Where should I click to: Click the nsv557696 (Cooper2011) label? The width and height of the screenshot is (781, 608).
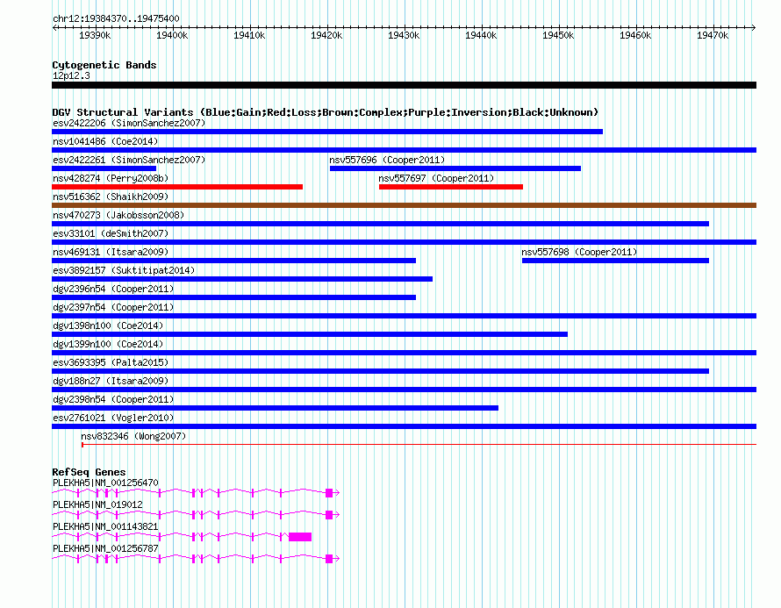point(387,160)
